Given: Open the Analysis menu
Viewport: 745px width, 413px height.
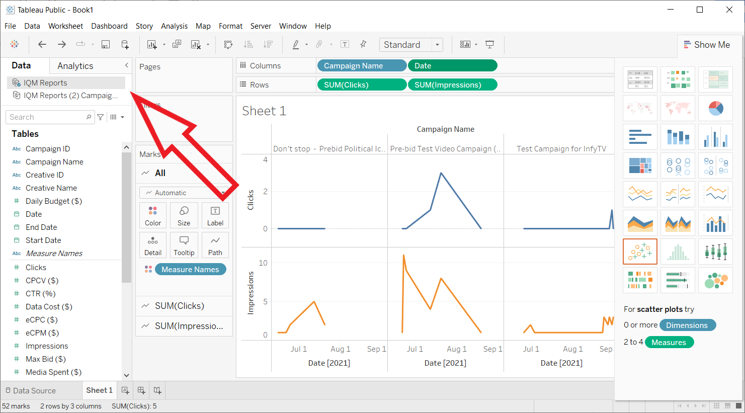Looking at the screenshot, I should [174, 26].
